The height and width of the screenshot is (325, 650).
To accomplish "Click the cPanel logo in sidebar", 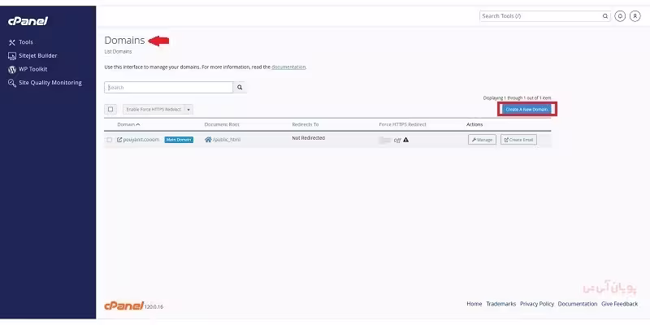I will pyautogui.click(x=28, y=21).
